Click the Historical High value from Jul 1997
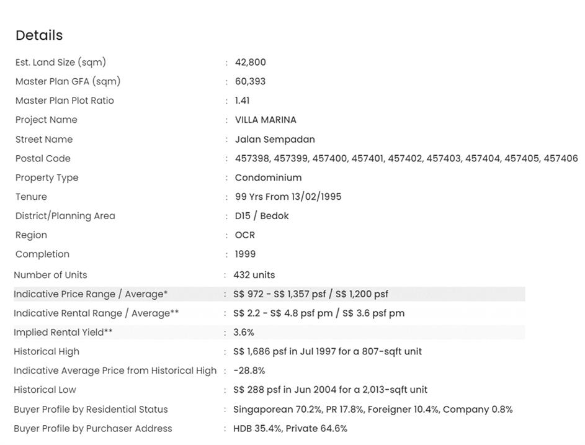The width and height of the screenshot is (585, 445). click(327, 352)
